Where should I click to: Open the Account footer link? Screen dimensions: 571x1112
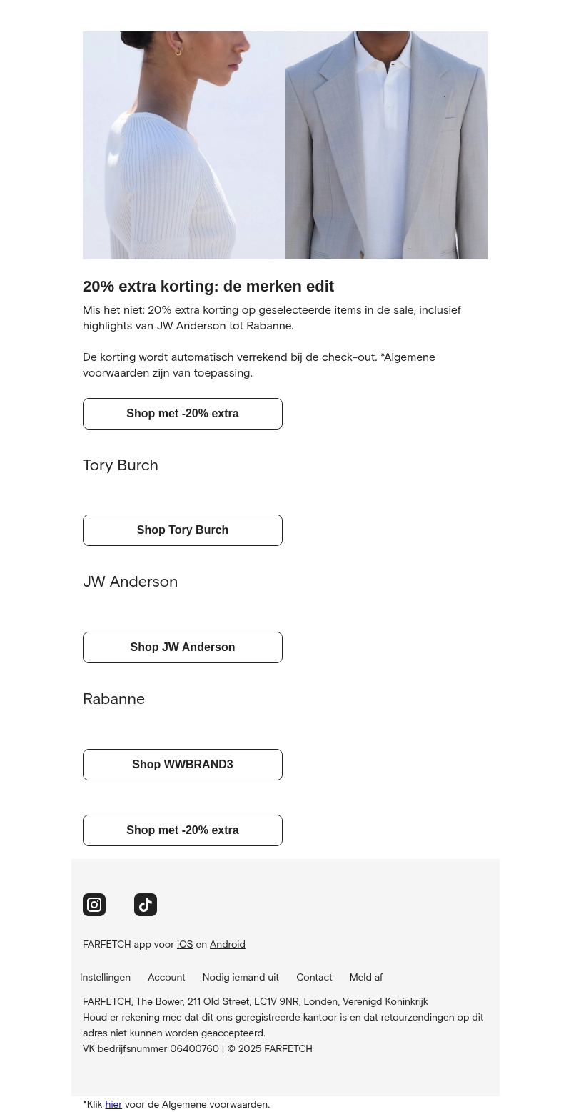tap(166, 978)
